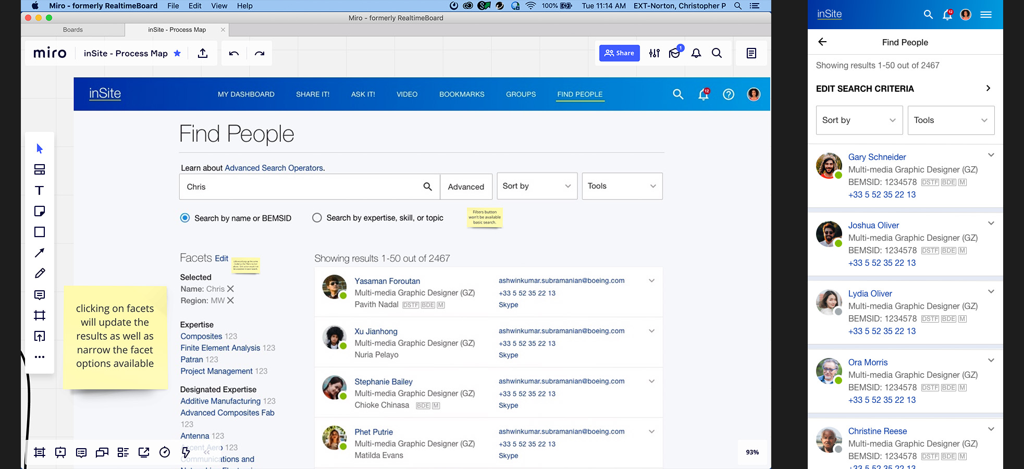Select the cursor tool in Miro toolbar
1024x469 pixels.
point(40,149)
